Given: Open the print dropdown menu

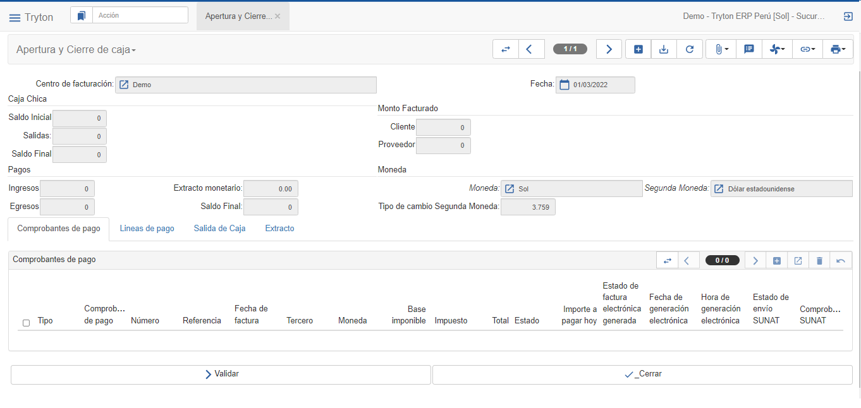Looking at the screenshot, I should pyautogui.click(x=838, y=49).
